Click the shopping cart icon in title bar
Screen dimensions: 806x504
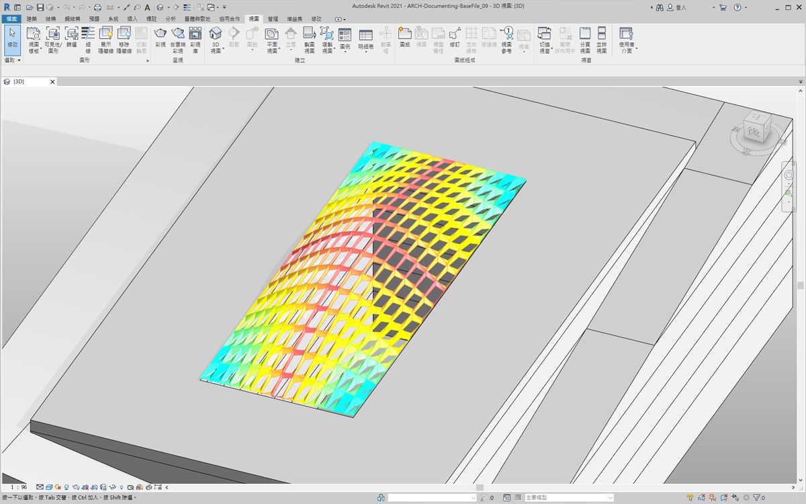click(723, 7)
